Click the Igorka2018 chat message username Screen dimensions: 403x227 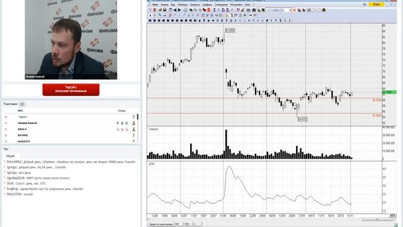[x=16, y=178]
